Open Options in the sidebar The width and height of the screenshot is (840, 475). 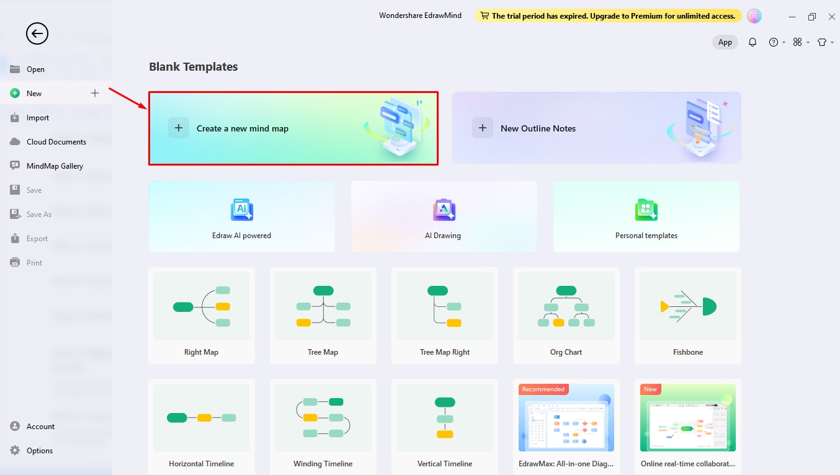pyautogui.click(x=56, y=450)
